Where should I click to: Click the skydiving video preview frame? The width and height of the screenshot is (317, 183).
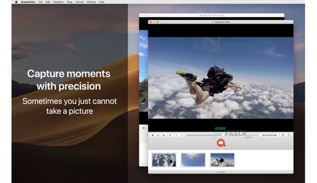tap(221, 78)
